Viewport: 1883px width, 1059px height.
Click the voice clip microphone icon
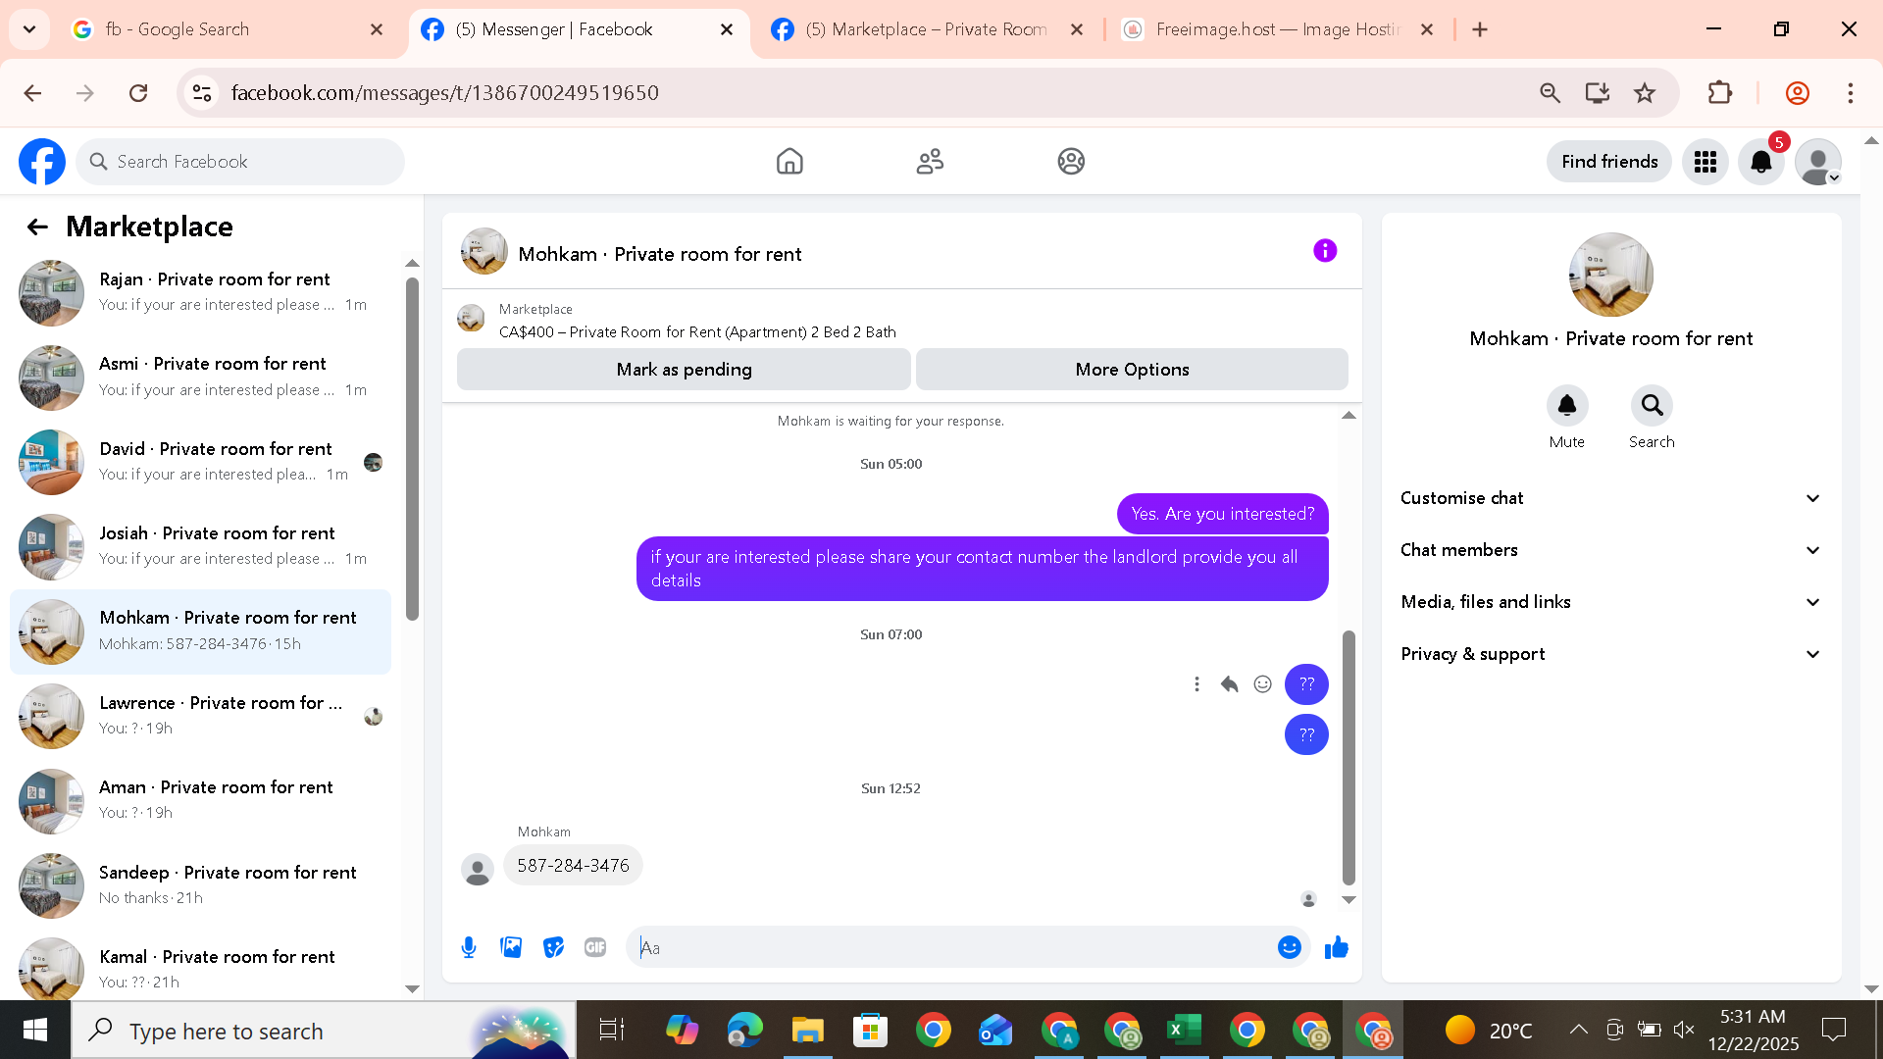tap(469, 947)
